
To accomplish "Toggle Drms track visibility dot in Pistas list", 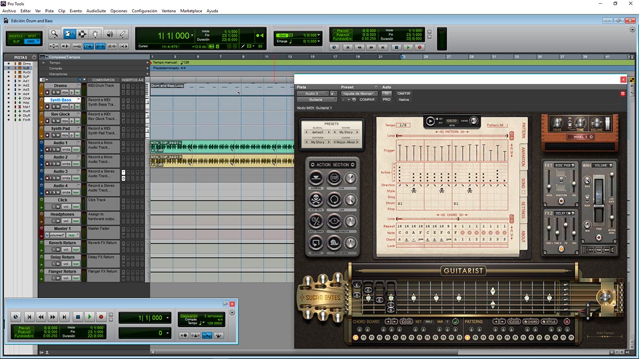I will pyautogui.click(x=7, y=63).
